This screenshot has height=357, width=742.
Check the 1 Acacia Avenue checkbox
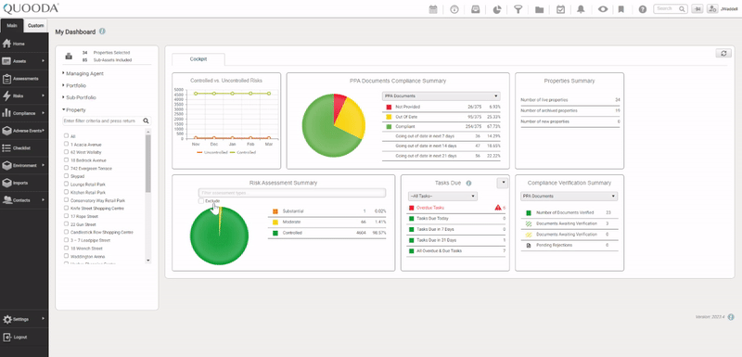66,144
